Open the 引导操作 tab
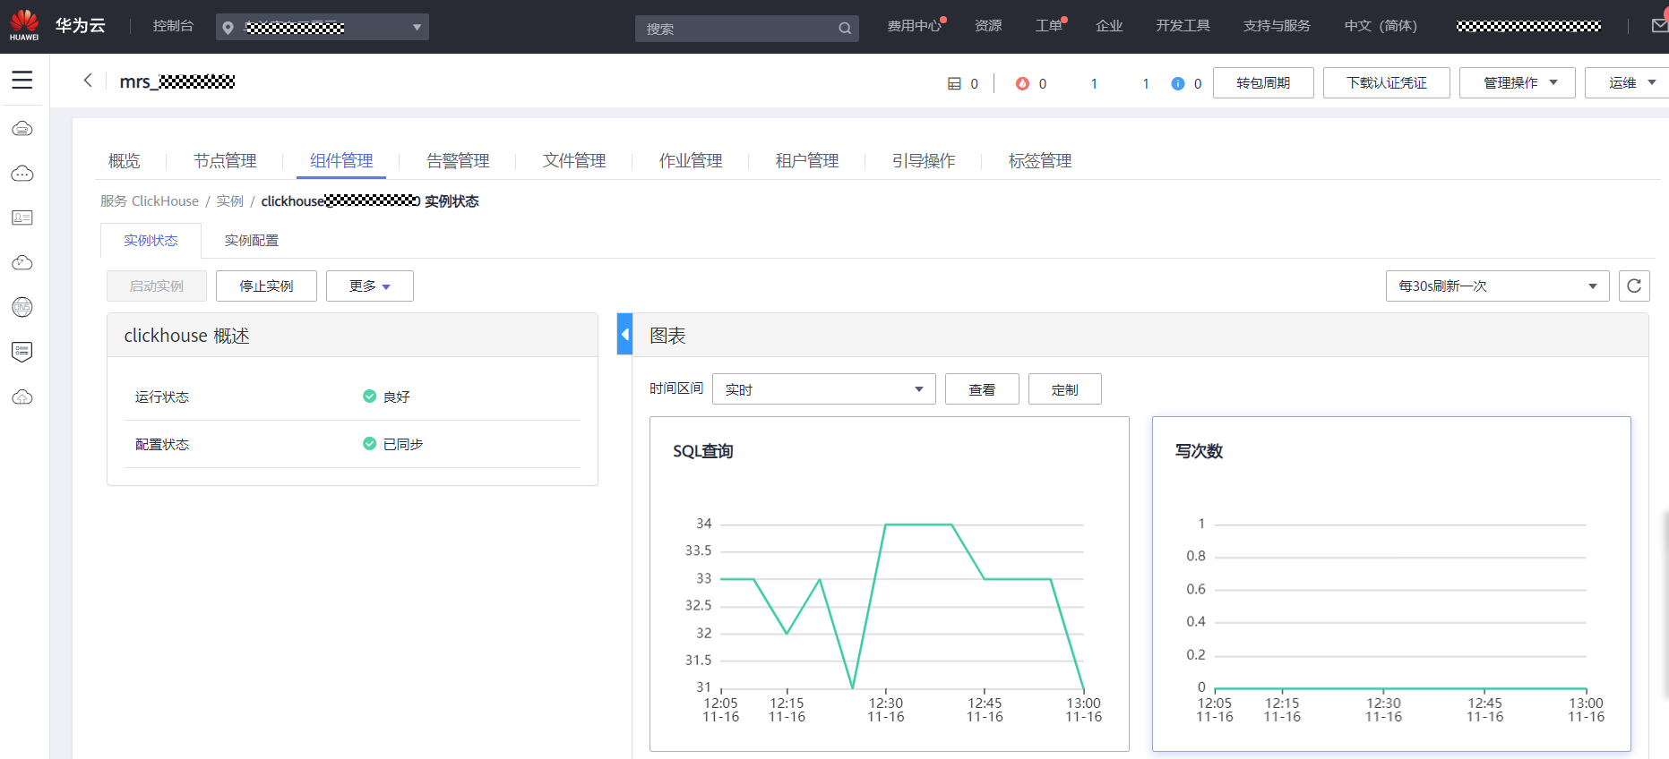 (924, 161)
